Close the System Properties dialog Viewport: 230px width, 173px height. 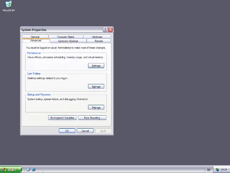click(110, 30)
